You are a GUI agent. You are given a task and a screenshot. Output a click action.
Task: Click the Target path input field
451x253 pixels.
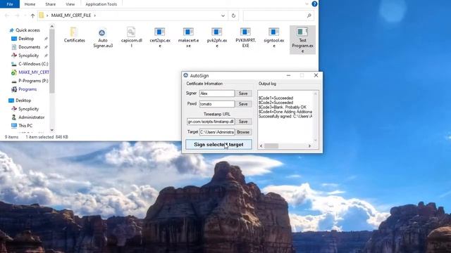click(x=217, y=132)
